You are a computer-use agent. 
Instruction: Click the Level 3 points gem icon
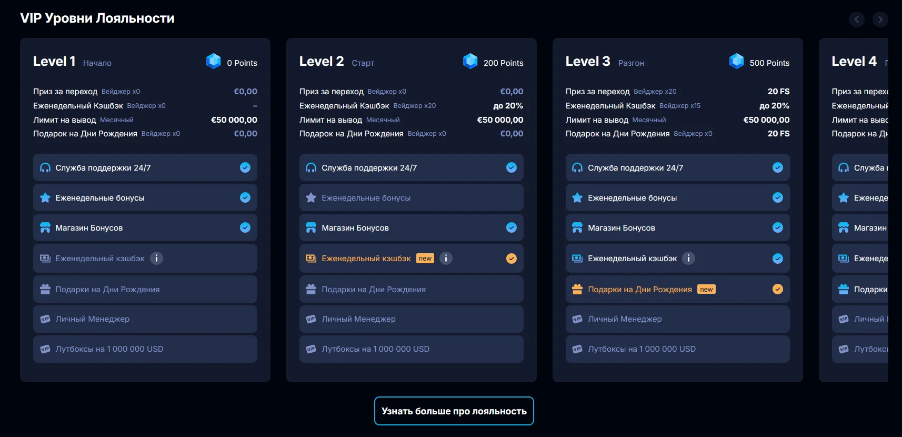coord(736,62)
